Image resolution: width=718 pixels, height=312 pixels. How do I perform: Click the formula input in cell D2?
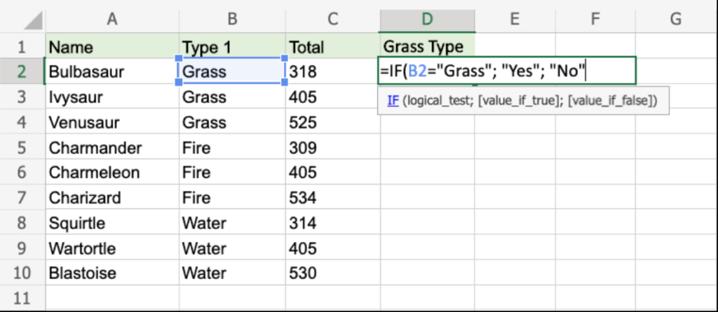506,71
